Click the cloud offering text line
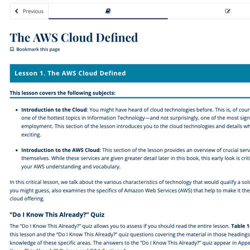Viewport: 250px width, 250px height. 27,198
